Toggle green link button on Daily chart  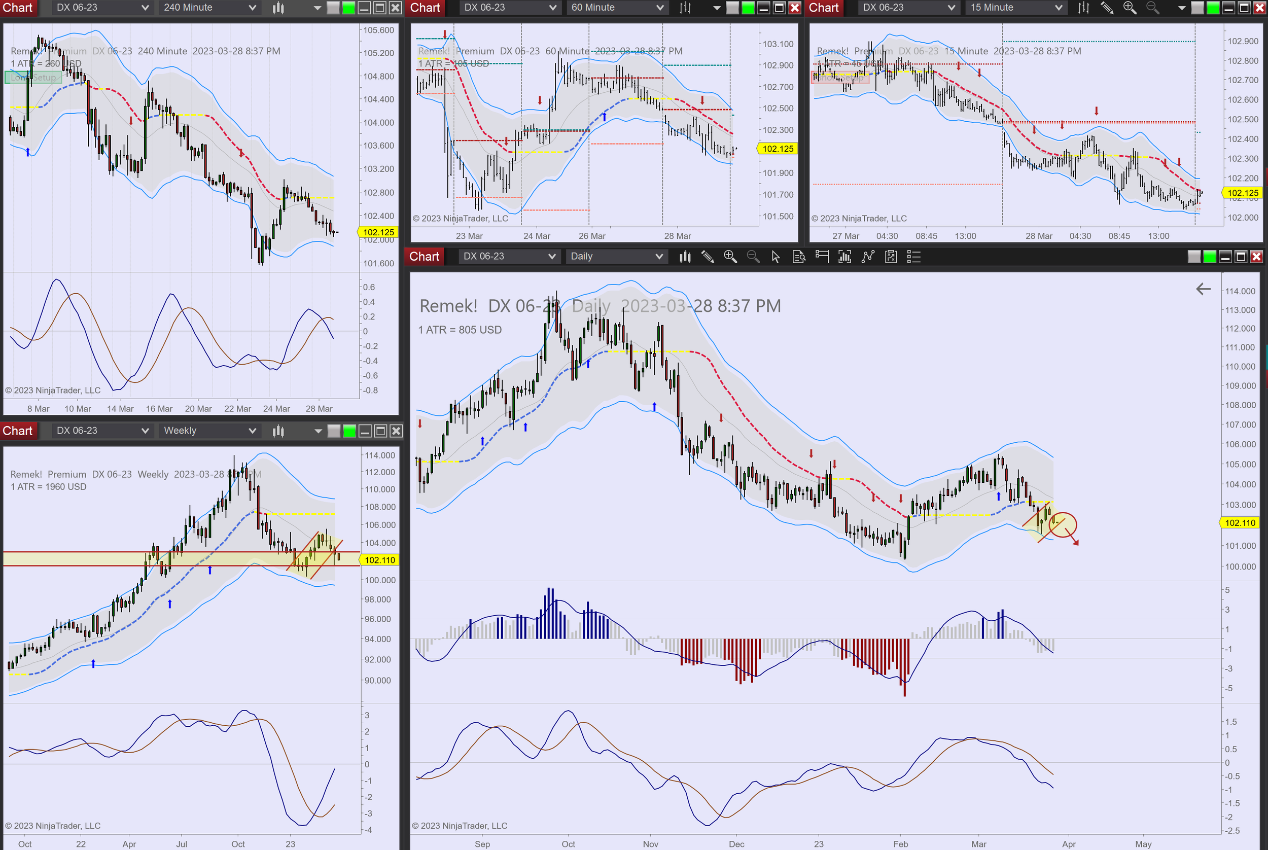click(x=1210, y=257)
